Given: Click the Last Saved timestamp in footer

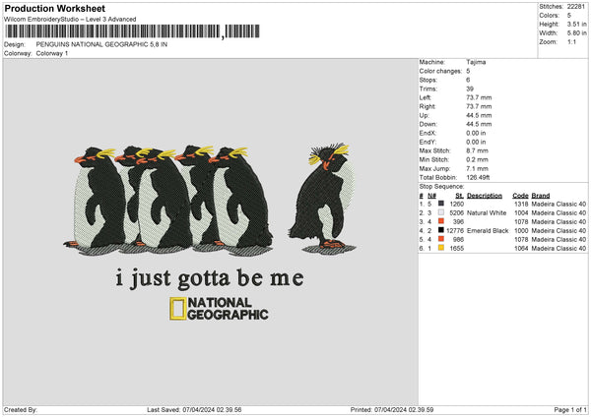Looking at the screenshot, I should 194,410.
